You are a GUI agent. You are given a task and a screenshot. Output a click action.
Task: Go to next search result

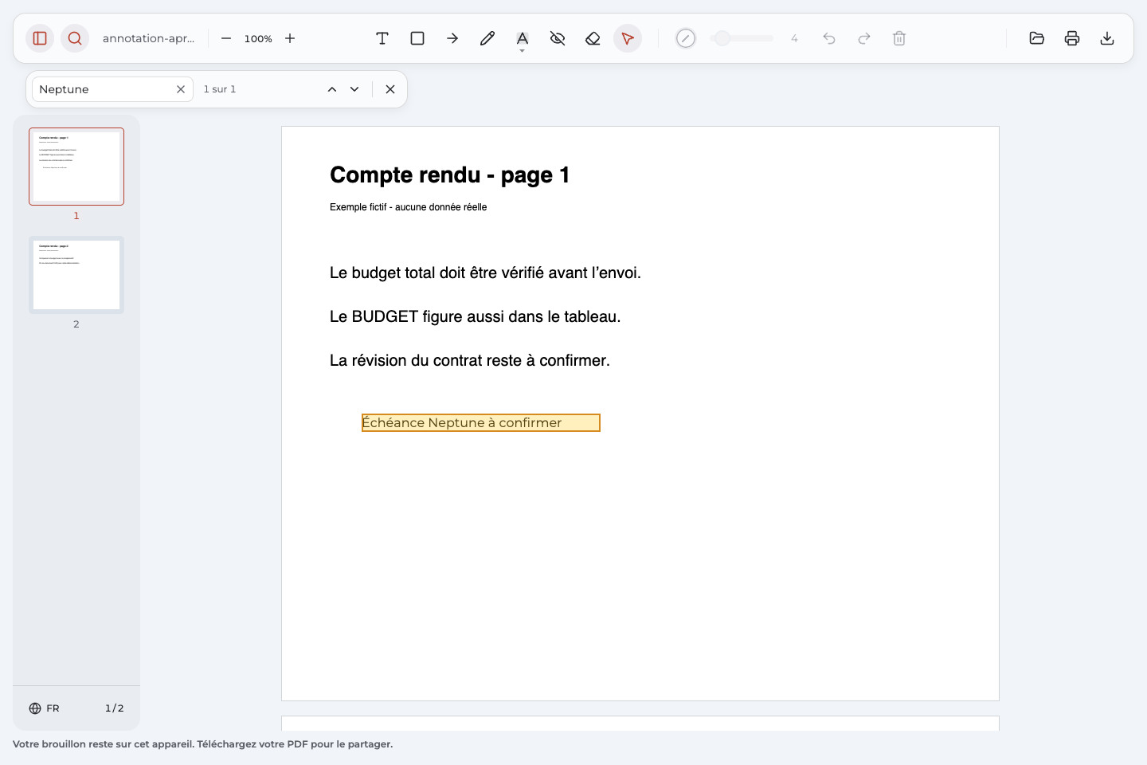coord(354,89)
